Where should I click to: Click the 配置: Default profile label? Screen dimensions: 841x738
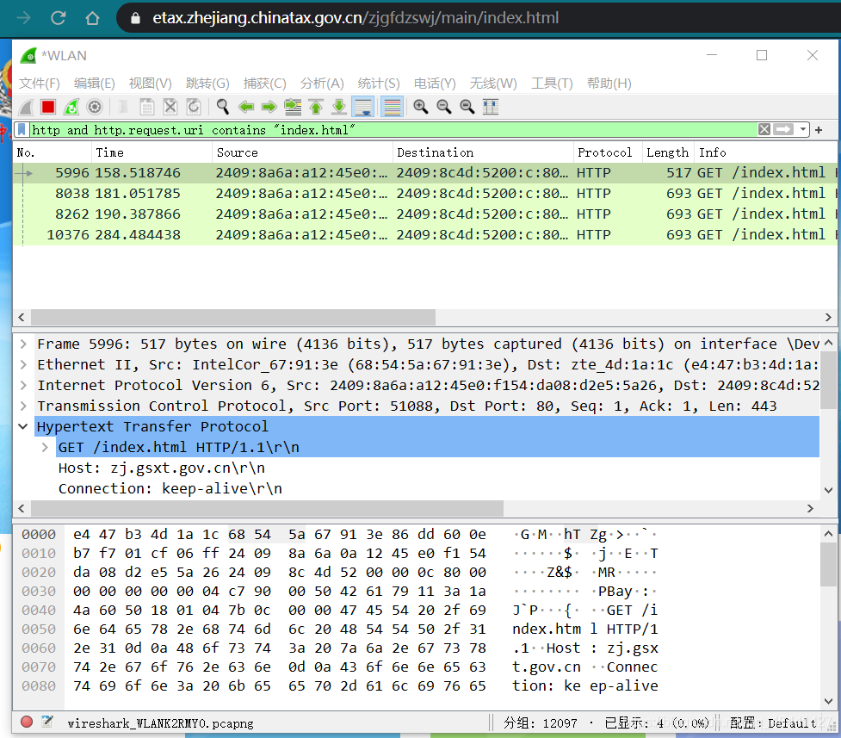point(773,723)
